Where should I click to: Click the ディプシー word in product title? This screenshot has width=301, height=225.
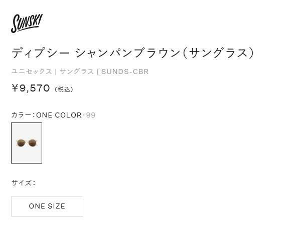click(x=40, y=52)
